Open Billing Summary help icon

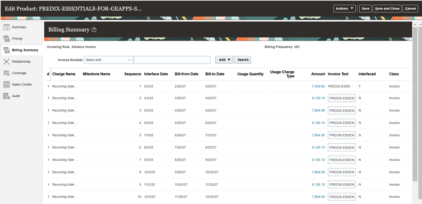click(94, 30)
